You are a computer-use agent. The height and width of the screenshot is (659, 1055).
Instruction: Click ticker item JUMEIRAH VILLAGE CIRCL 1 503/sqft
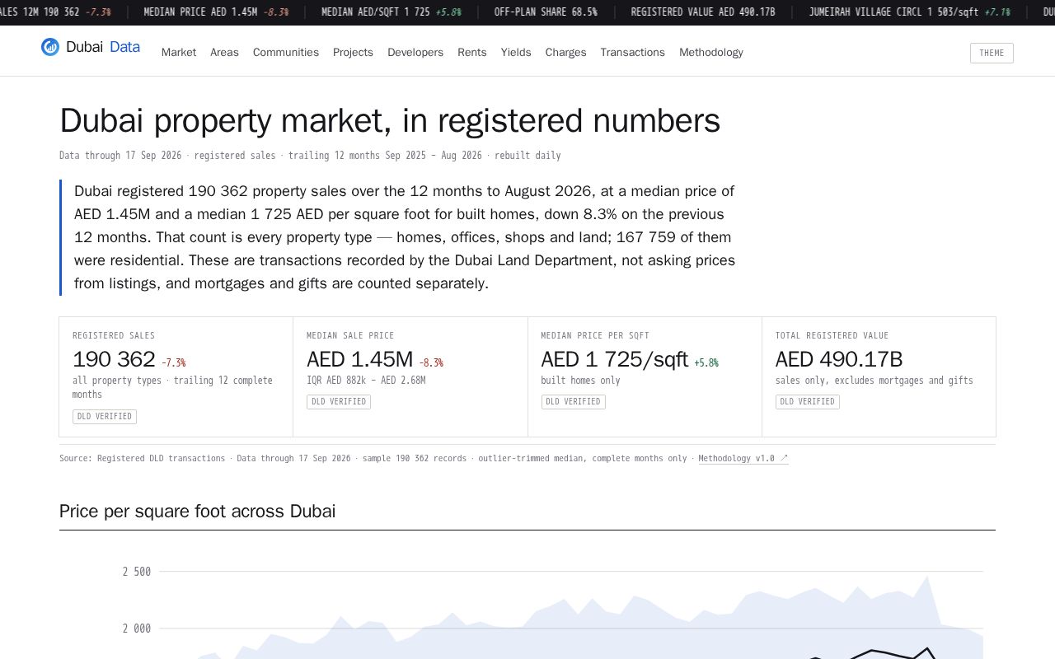(x=910, y=12)
